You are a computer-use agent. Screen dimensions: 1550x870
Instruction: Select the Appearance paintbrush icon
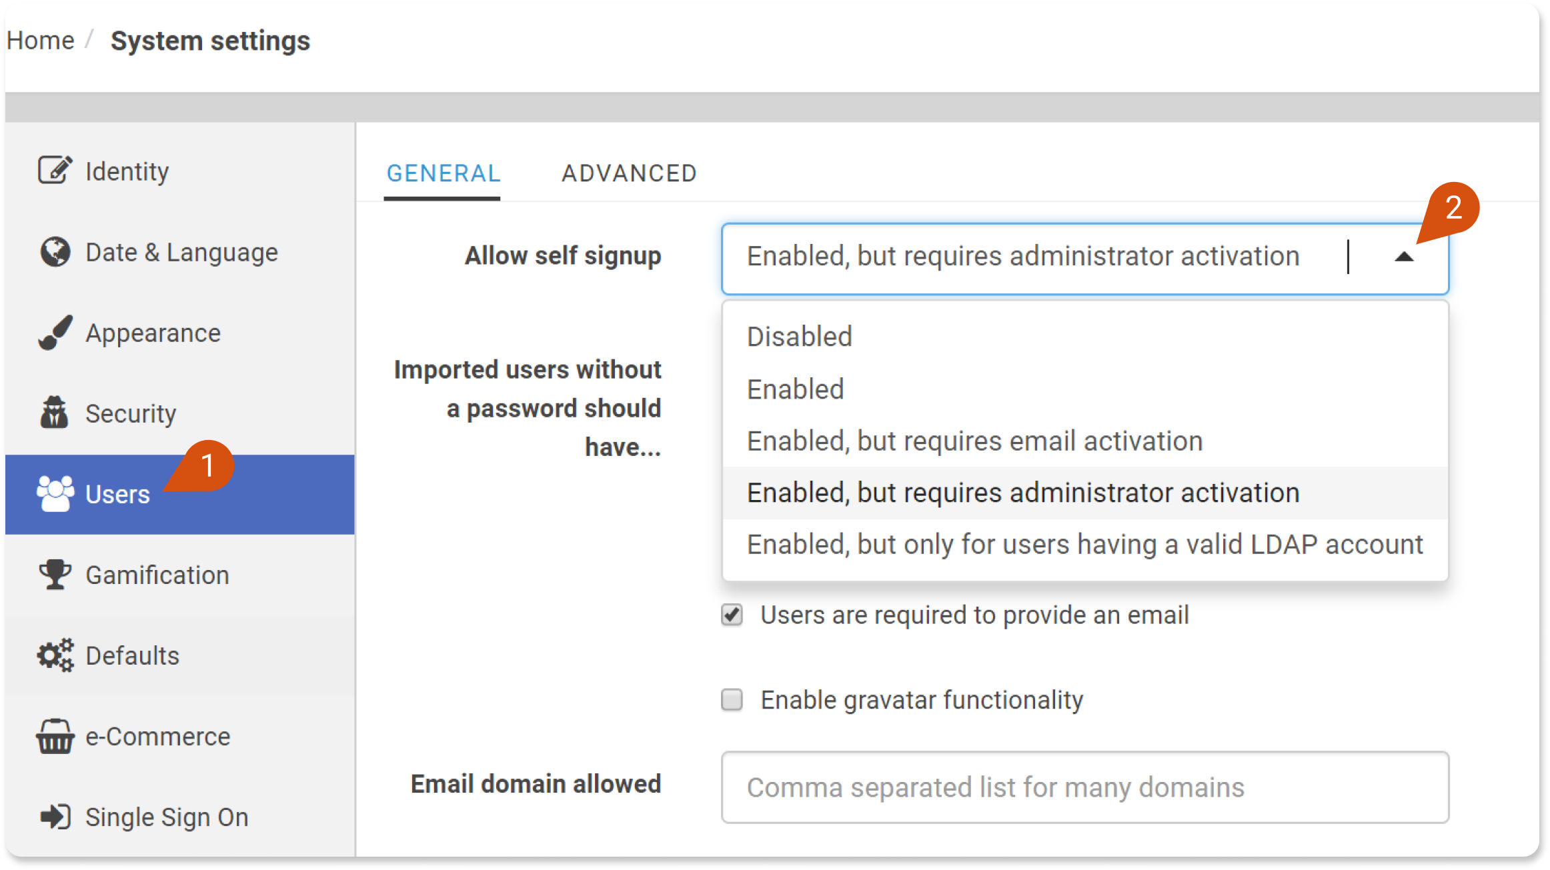coord(55,333)
